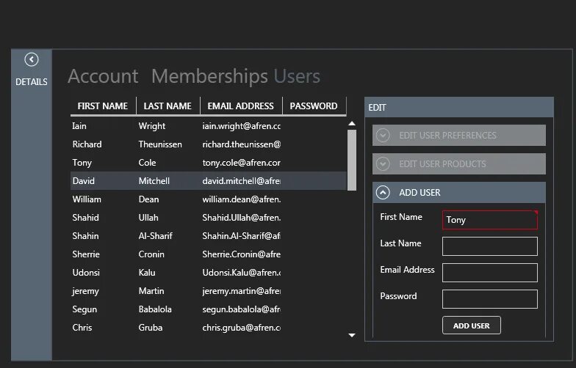Click the Email Address input field
Screen dimensions: 576x368
[489, 273]
